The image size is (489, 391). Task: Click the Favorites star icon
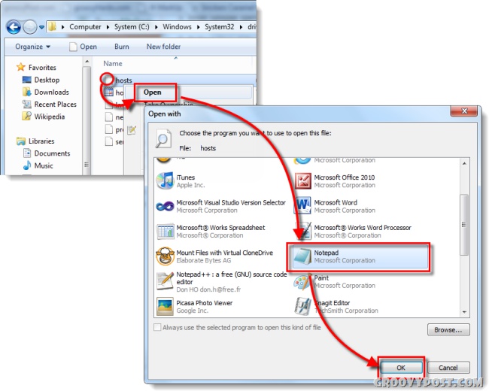[x=21, y=67]
